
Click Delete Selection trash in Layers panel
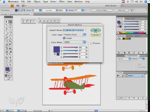143,98
